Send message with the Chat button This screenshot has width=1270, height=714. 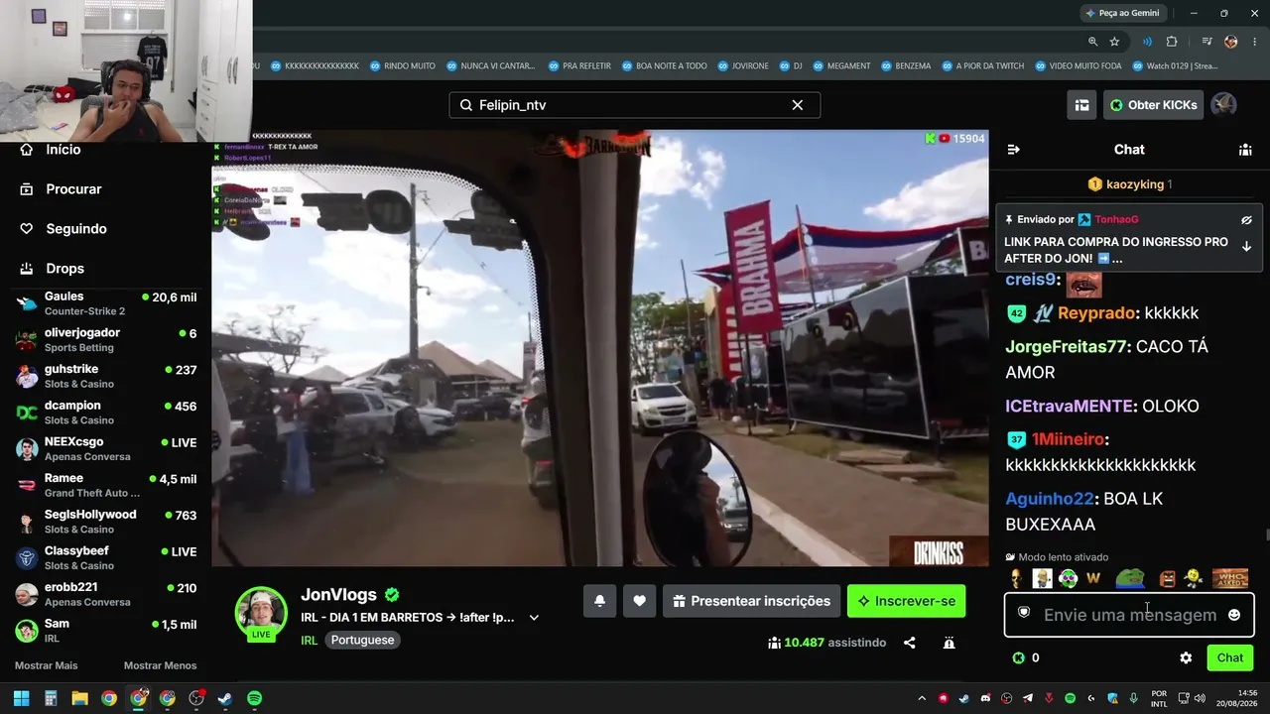(1230, 657)
